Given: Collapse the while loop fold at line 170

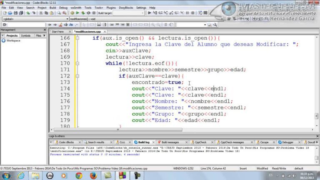Looking at the screenshot, I should point(77,63).
